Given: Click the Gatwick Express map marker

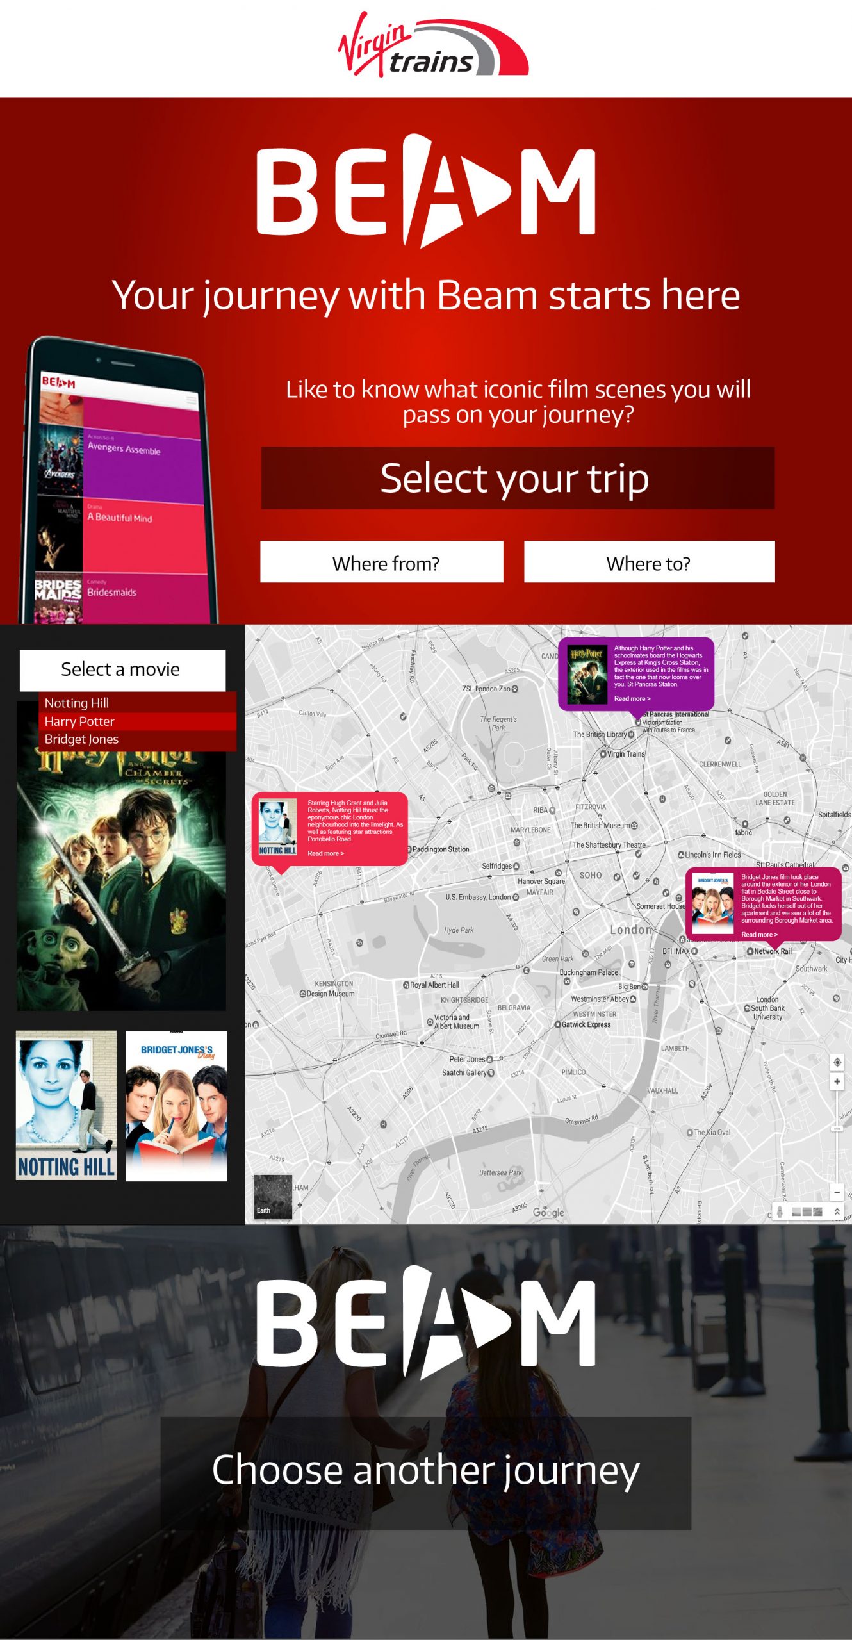Looking at the screenshot, I should 558,1024.
